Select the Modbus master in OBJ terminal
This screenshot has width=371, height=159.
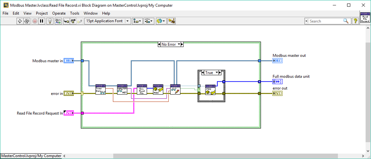pos(69,61)
